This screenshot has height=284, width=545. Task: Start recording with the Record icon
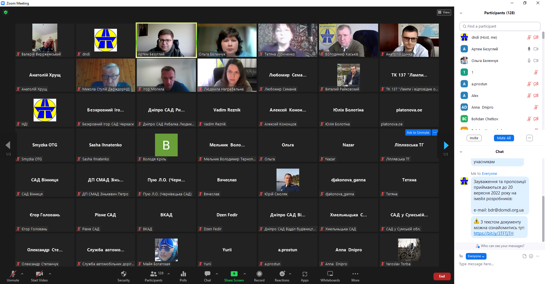(259, 274)
